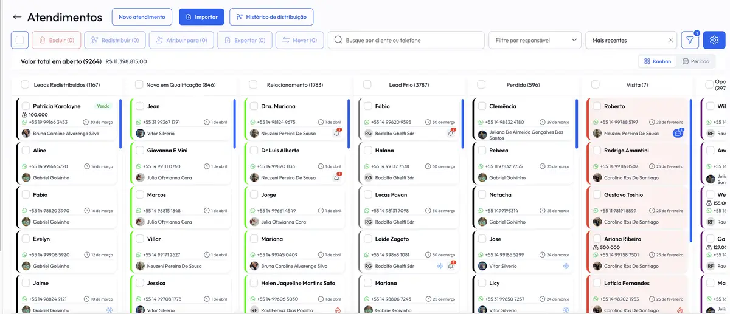Click the name Jorge in Relacionamento
This screenshot has height=314, width=730.
268,195
